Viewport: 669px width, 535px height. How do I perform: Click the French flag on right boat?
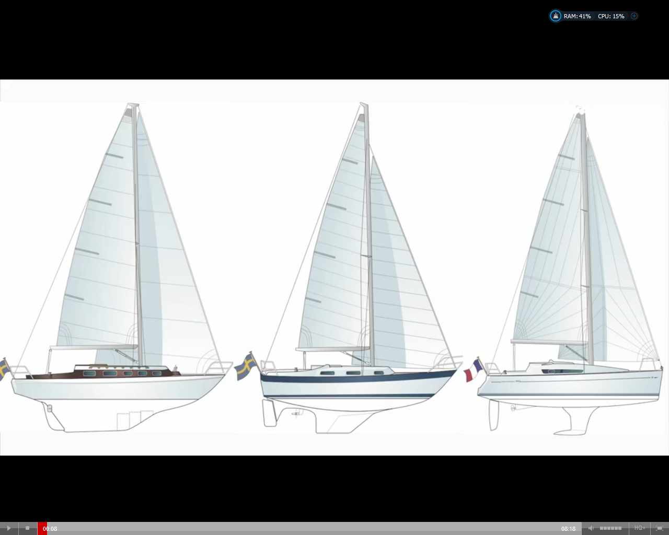click(473, 371)
